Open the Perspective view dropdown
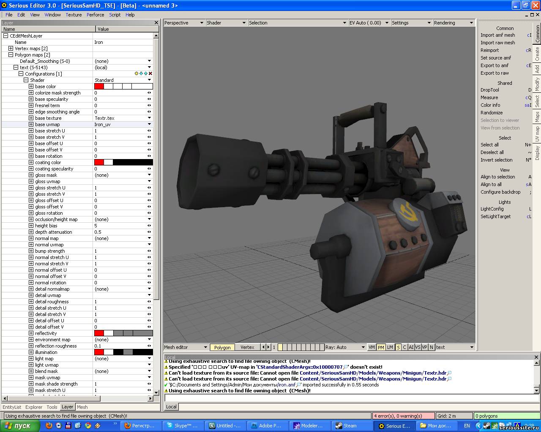Viewport: 541px width, 432px height. click(x=184, y=23)
